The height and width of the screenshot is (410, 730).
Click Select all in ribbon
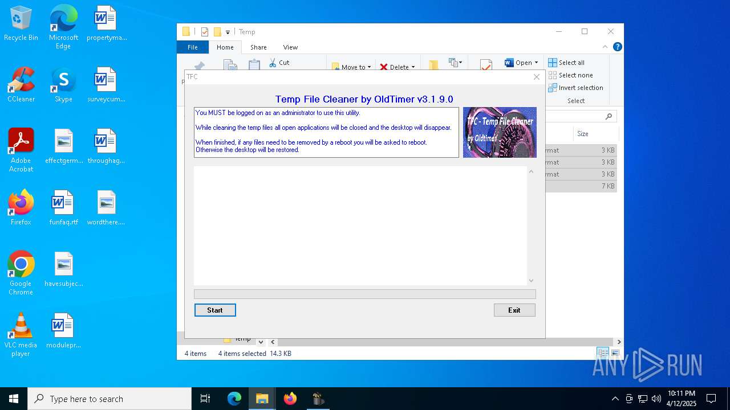566,63
